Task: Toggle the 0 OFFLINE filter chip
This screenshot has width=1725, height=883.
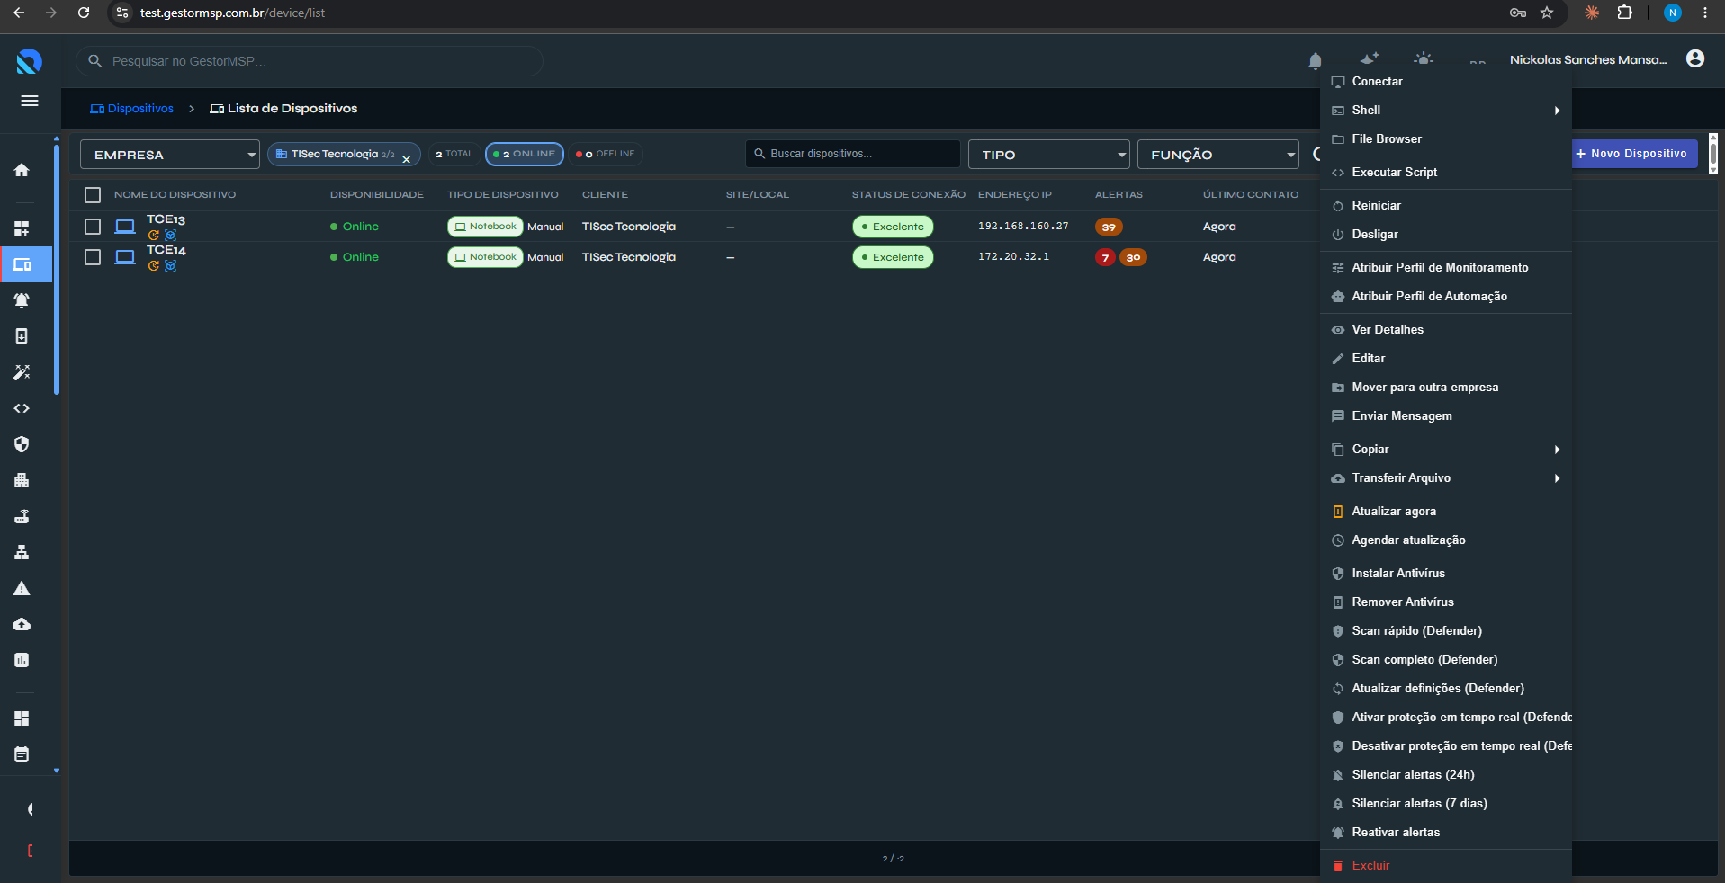Action: point(606,154)
